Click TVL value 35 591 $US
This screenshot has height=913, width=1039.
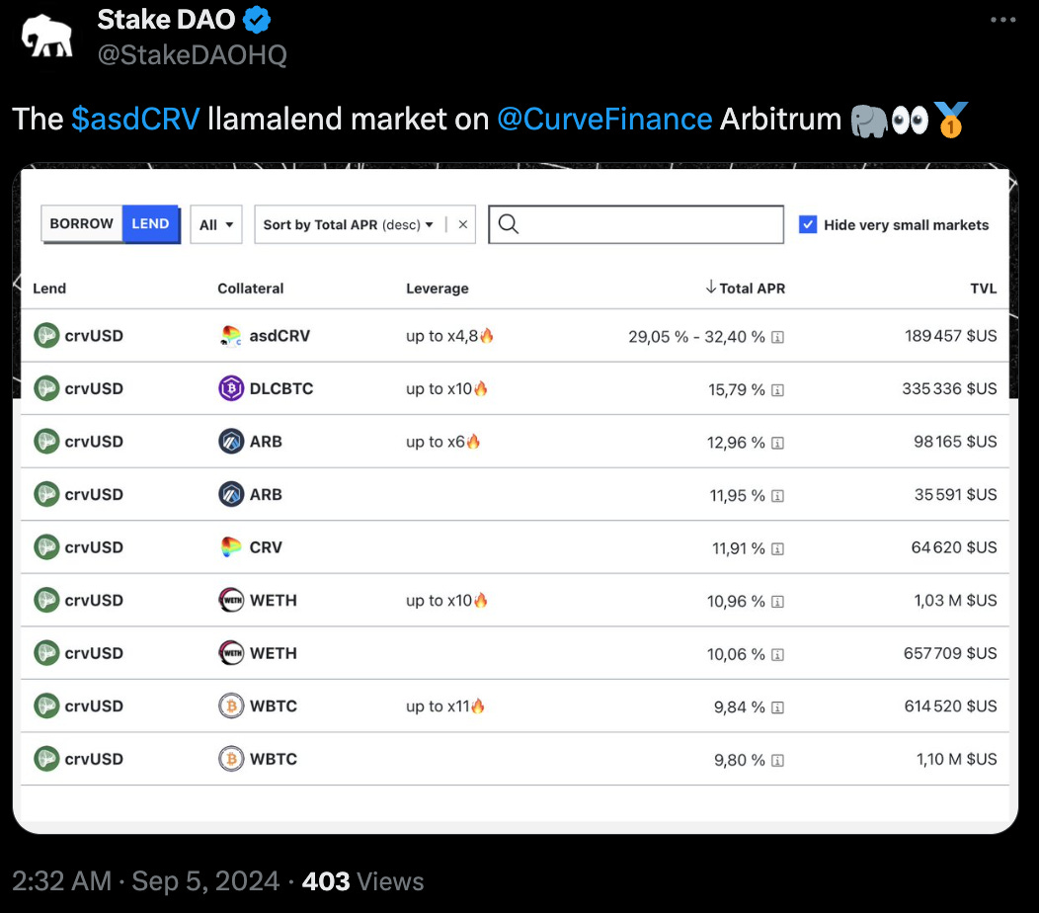(x=955, y=495)
